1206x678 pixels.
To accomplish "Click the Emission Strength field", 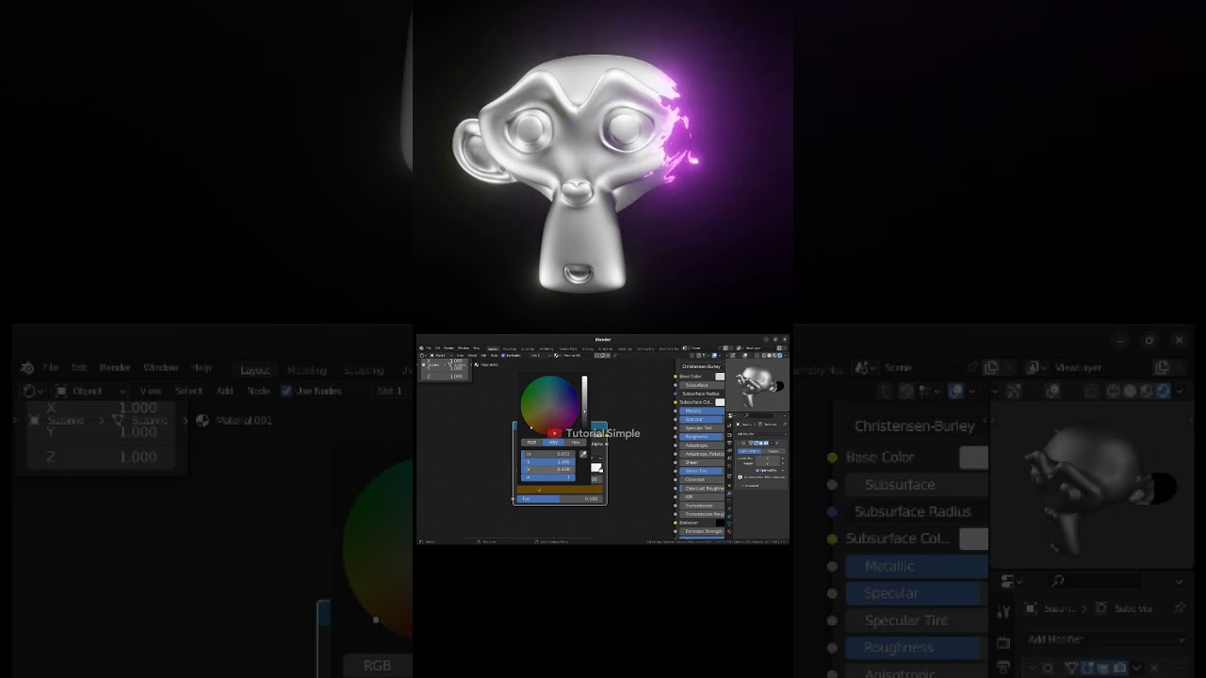I will coord(702,531).
